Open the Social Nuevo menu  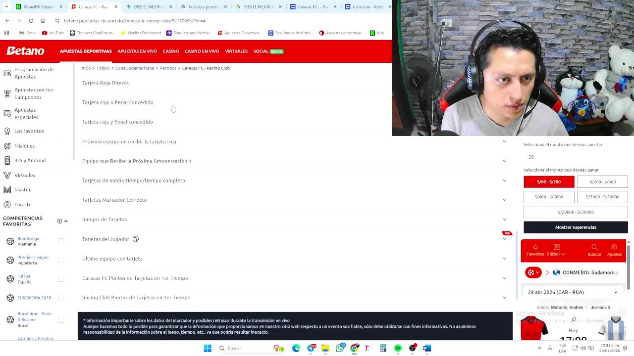click(268, 51)
